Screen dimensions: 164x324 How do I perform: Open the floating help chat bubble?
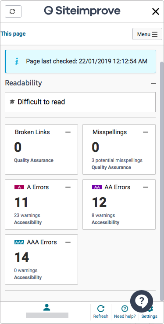[142, 301]
